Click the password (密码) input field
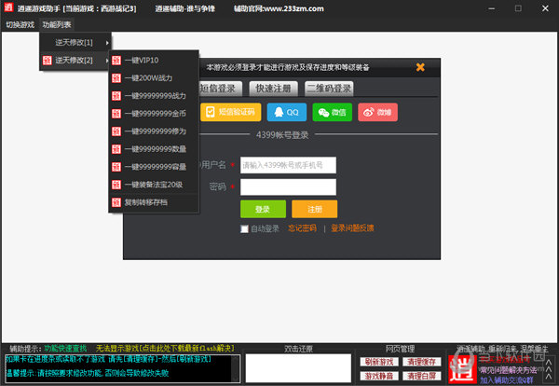 click(x=287, y=186)
